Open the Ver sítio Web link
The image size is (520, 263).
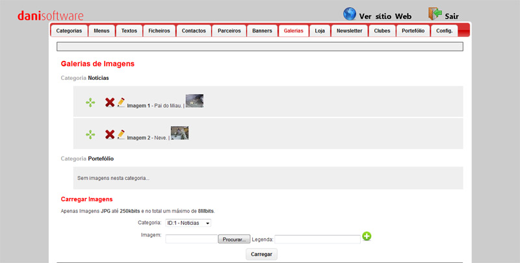[x=385, y=16]
